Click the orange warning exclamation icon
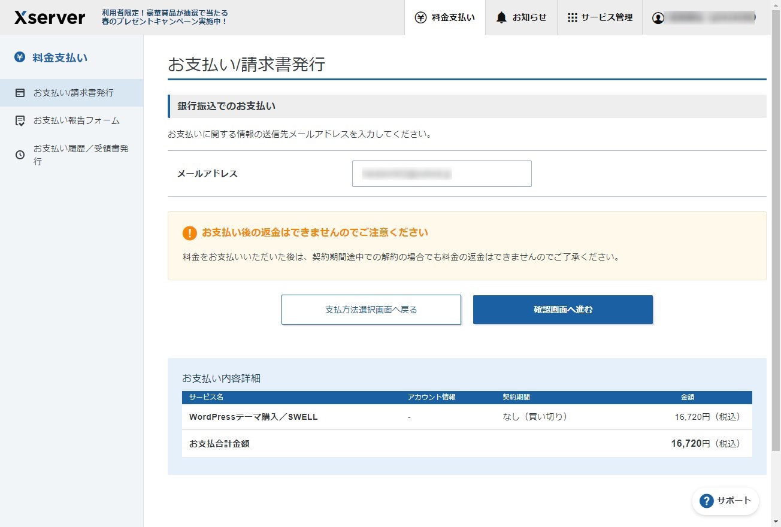 coord(190,233)
